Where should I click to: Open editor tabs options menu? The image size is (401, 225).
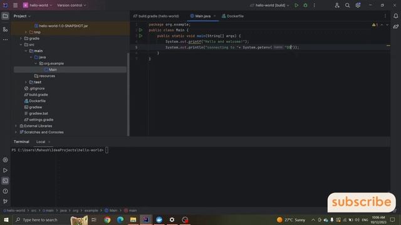click(x=385, y=16)
